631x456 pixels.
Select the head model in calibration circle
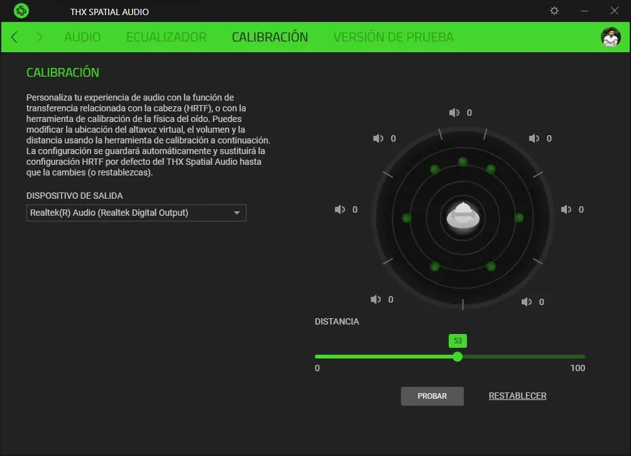[x=463, y=216]
